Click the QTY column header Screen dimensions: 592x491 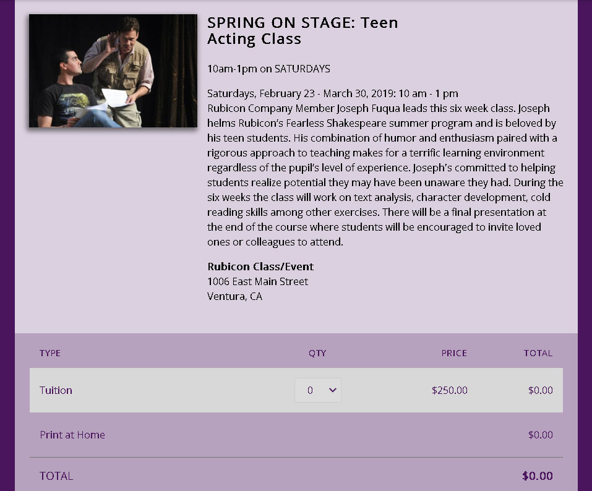pos(317,353)
